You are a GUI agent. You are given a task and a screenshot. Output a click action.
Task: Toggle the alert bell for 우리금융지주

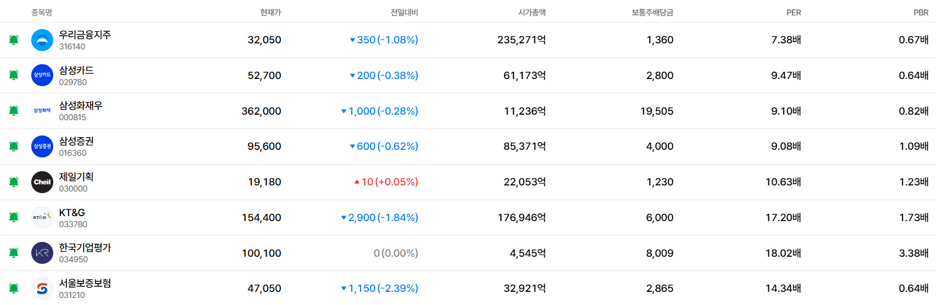point(14,40)
